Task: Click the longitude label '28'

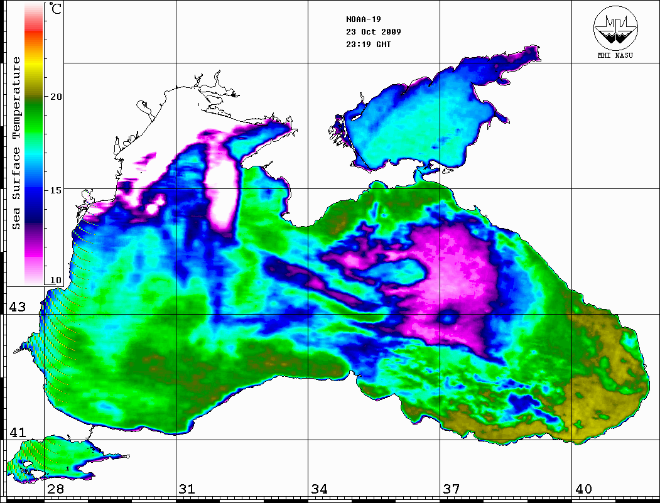Action: pos(55,489)
